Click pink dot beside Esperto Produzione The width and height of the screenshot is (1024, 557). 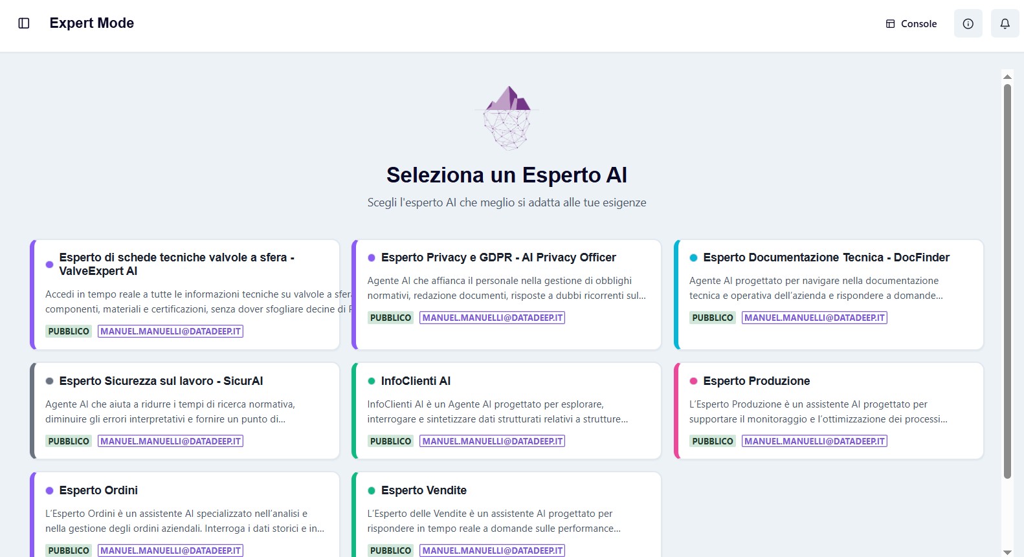(693, 381)
